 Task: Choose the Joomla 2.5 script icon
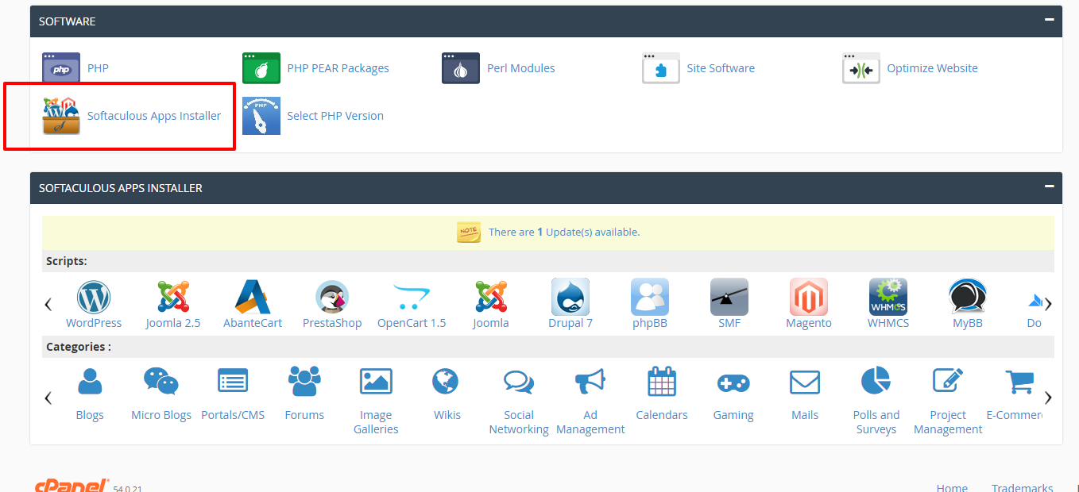pyautogui.click(x=173, y=298)
